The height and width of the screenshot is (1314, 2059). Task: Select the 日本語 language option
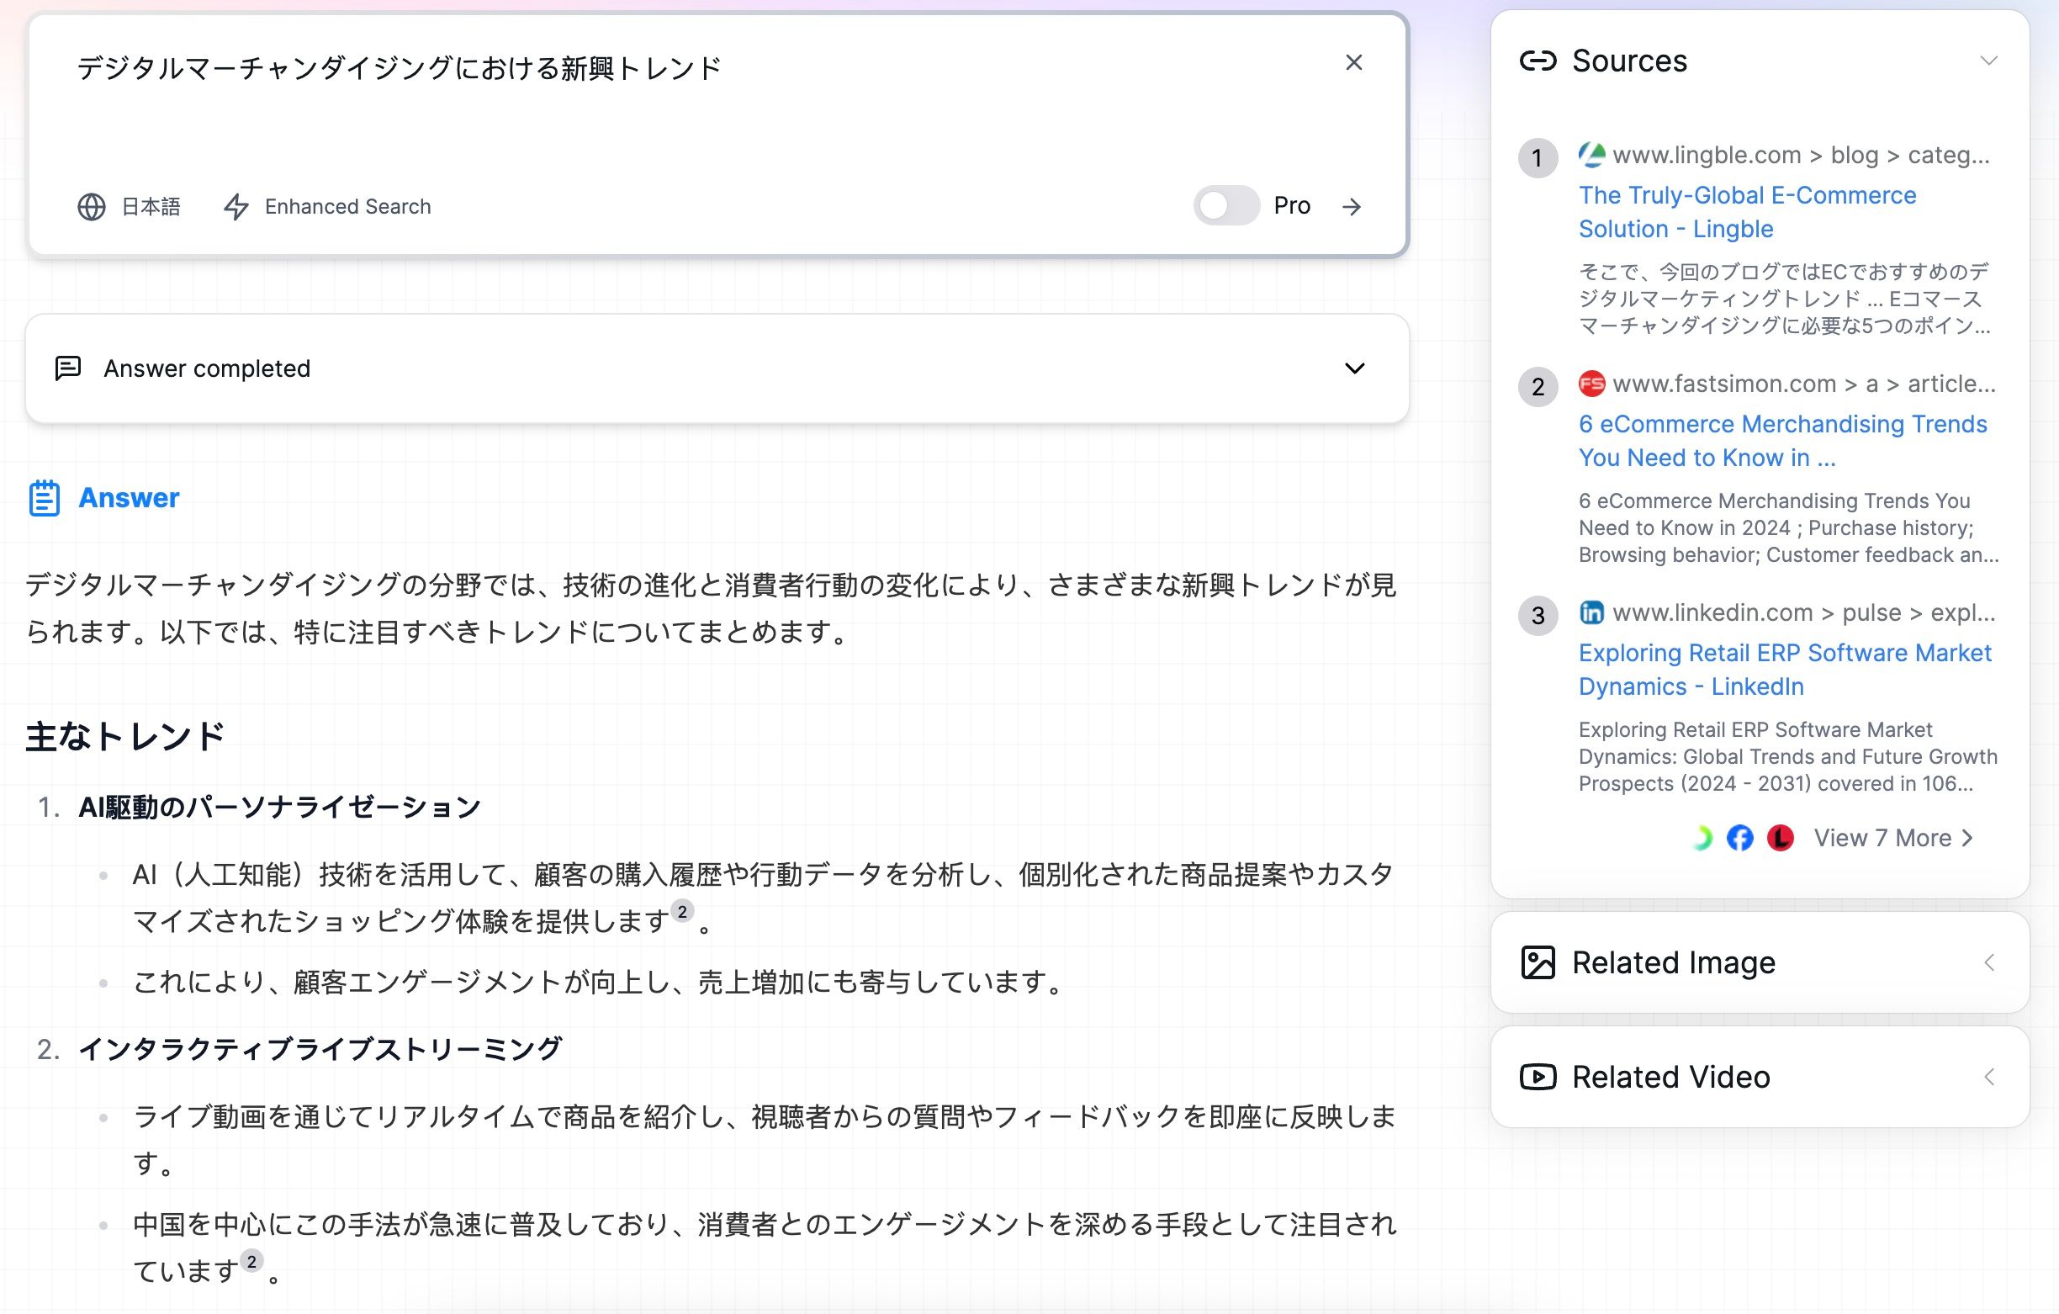pyautogui.click(x=151, y=207)
